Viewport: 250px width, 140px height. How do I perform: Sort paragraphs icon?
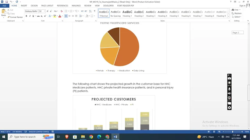(90, 11)
